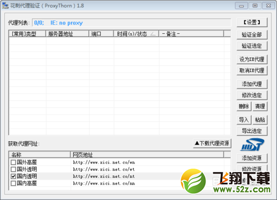The image size is (277, 200).
Task: Check the 国内高匿 checkbox
Action: click(x=13, y=183)
